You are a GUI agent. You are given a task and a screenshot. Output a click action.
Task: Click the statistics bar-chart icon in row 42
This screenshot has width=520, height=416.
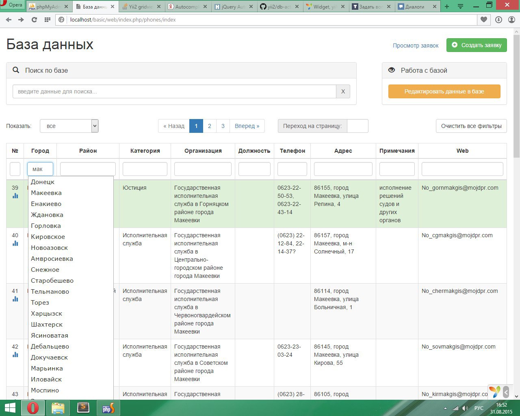tap(15, 355)
